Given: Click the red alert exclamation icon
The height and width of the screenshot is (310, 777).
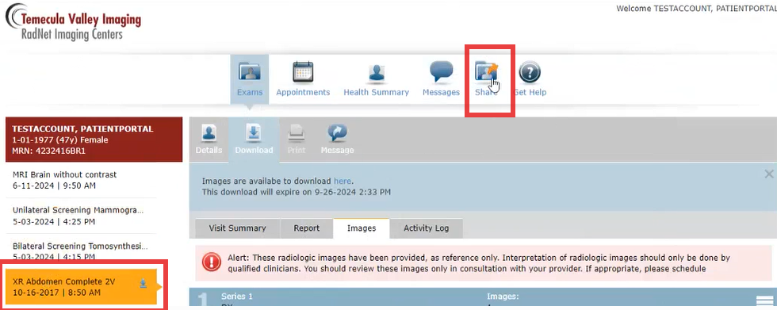Looking at the screenshot, I should (x=212, y=262).
